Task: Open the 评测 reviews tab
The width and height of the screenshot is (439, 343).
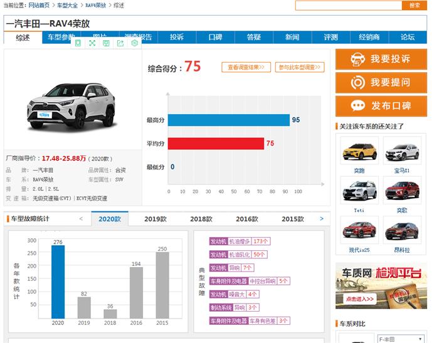Action: pos(331,37)
